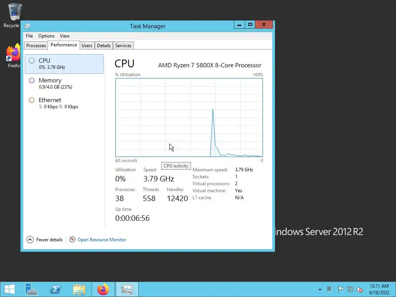Click the orange Ethernet circle indicator
Image resolution: width=396 pixels, height=297 pixels.
tap(32, 100)
